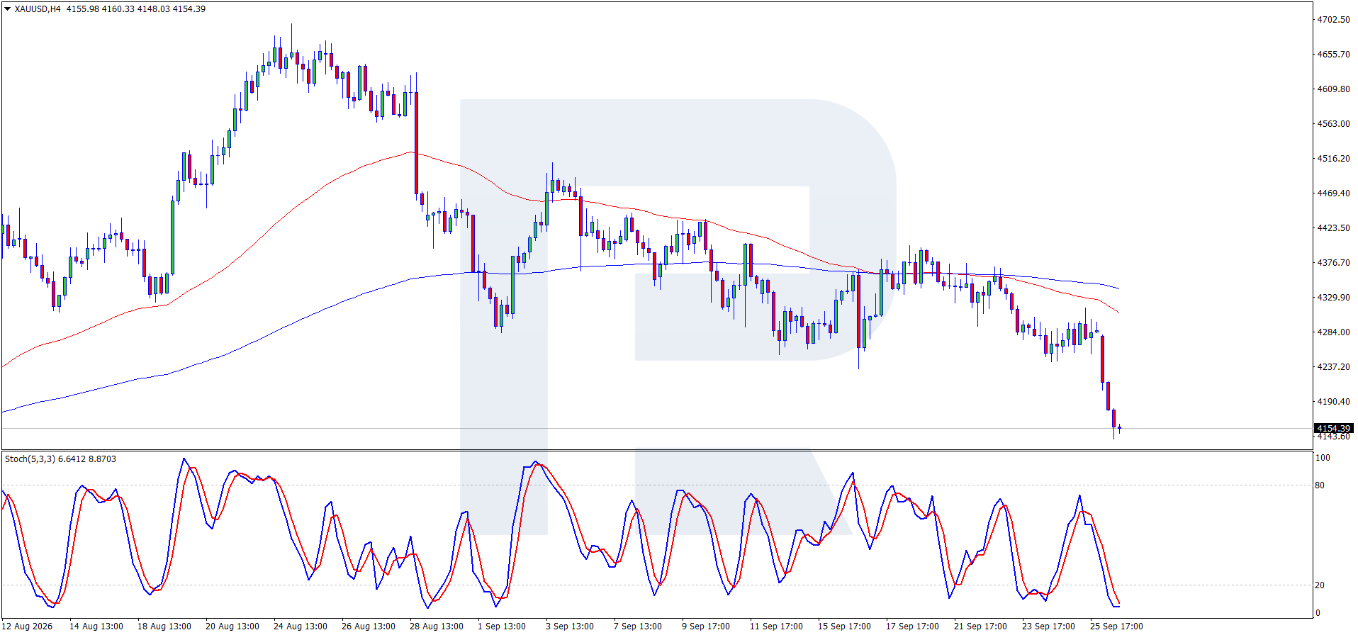
Task: Select the 4563.00 price level label
Action: [1333, 124]
